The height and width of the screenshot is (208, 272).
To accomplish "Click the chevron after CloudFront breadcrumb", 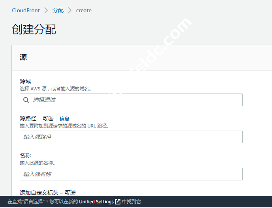I will 46,10.
